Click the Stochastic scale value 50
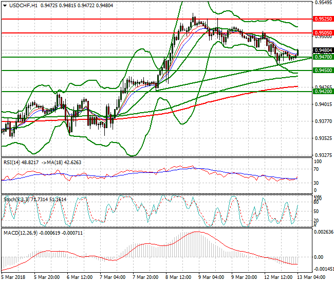334x283 pixels. tap(317, 211)
